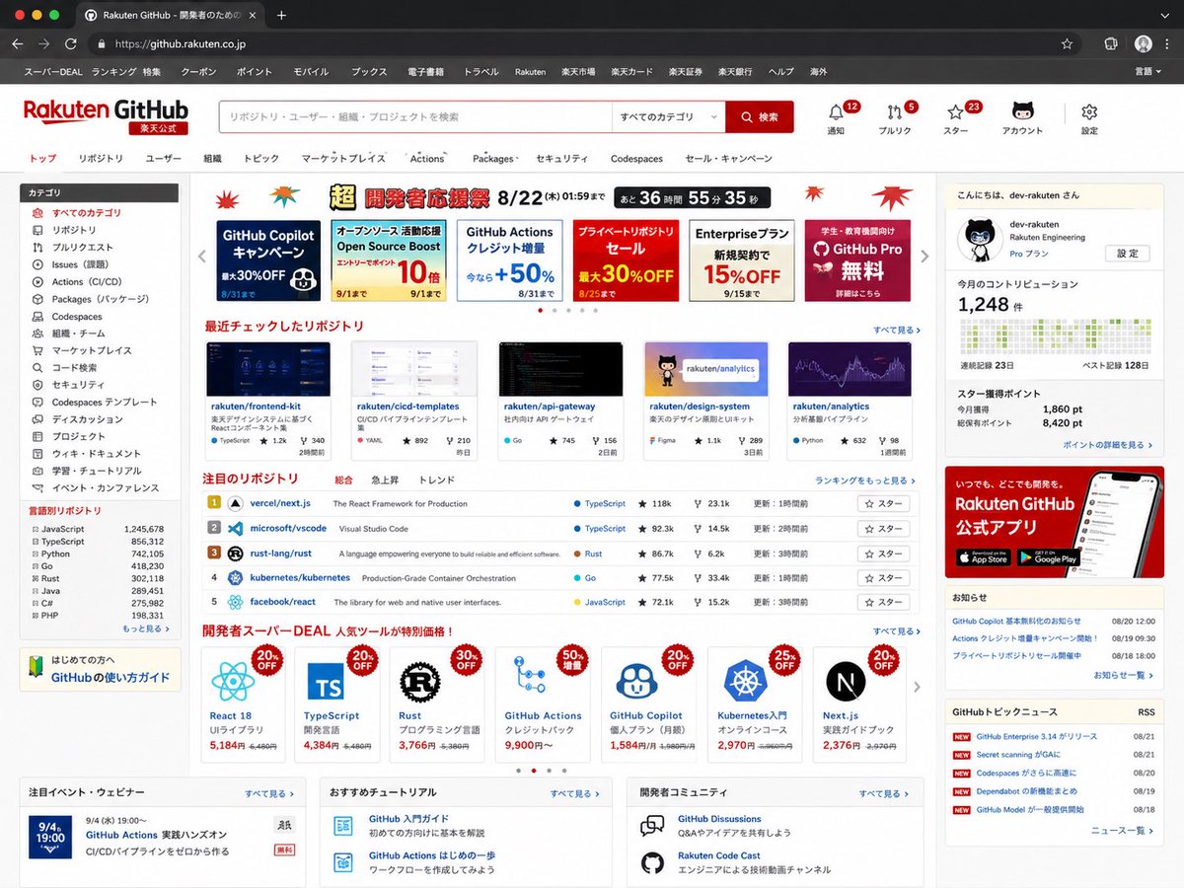Star the vercel/next.js repository
Viewport: 1184px width, 888px height.
(x=883, y=503)
